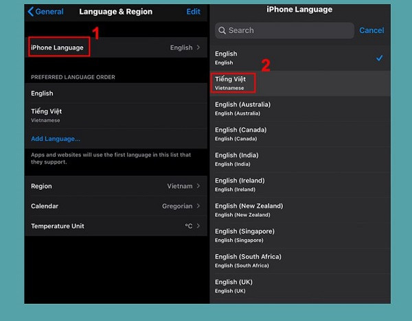Screen dimensions: 412x321
Task: Open Calendar setting row
Action: [116, 206]
